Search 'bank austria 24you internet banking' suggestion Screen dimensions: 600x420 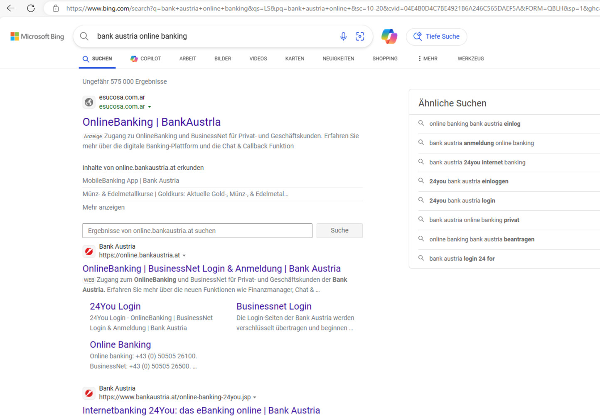click(477, 162)
